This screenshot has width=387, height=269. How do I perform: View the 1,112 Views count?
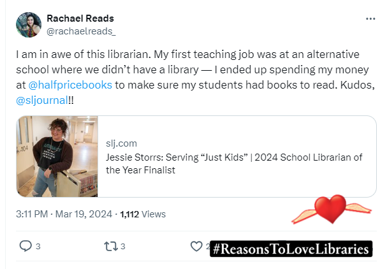[x=143, y=214]
